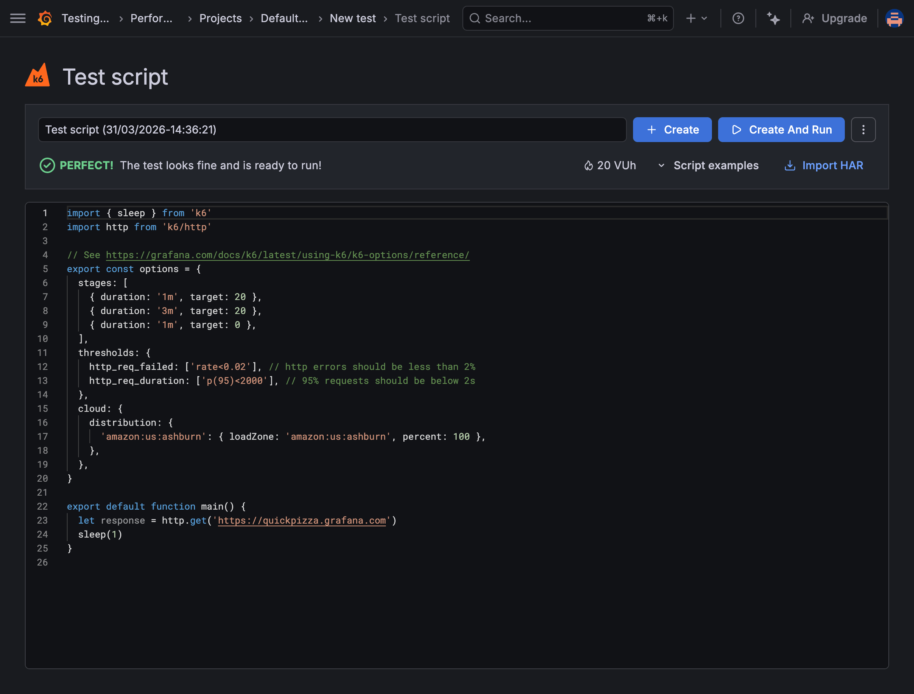Focus the Search box in header

[567, 18]
